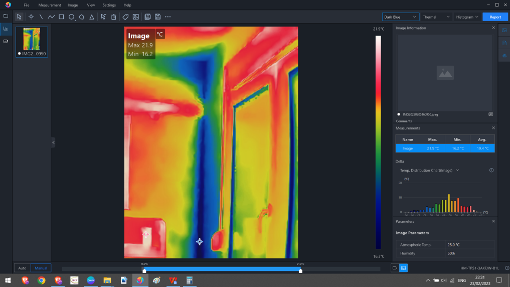Select the line measurement tool
Image resolution: width=510 pixels, height=287 pixels.
tap(41, 17)
